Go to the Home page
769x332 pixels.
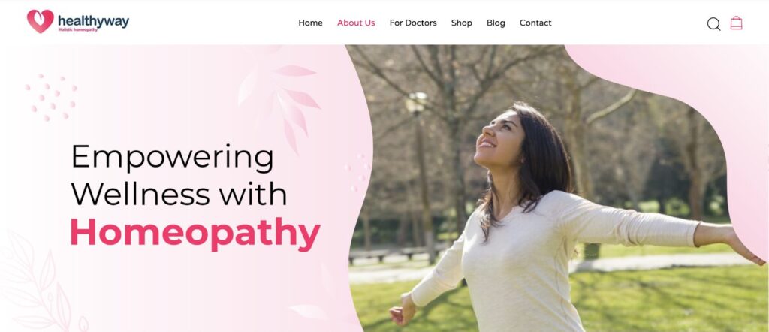pyautogui.click(x=310, y=23)
